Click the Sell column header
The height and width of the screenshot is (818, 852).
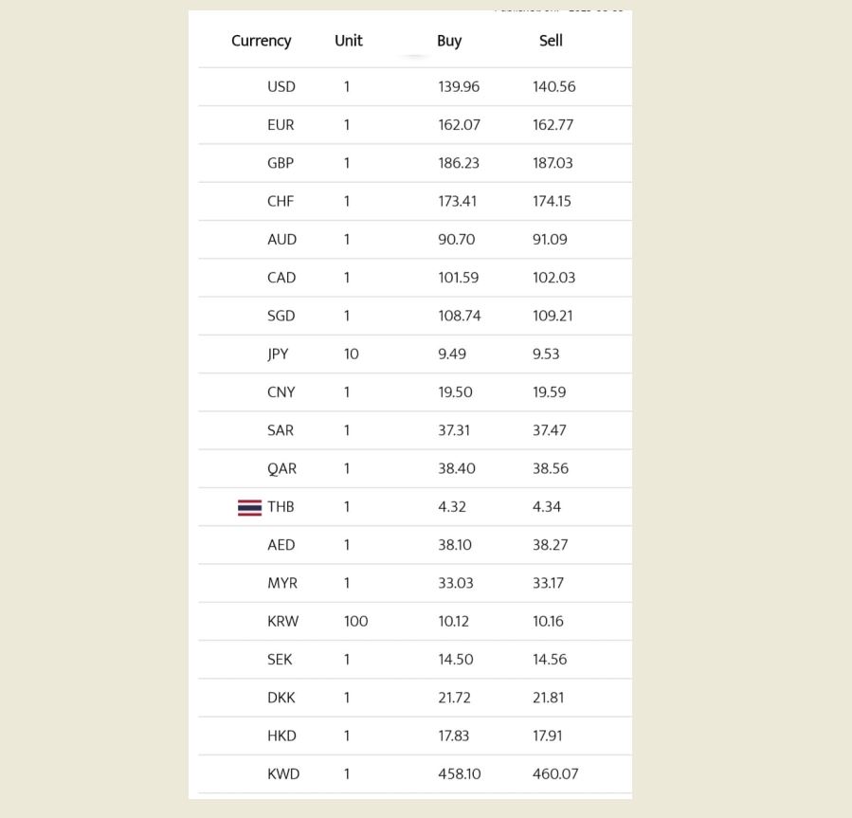[551, 41]
